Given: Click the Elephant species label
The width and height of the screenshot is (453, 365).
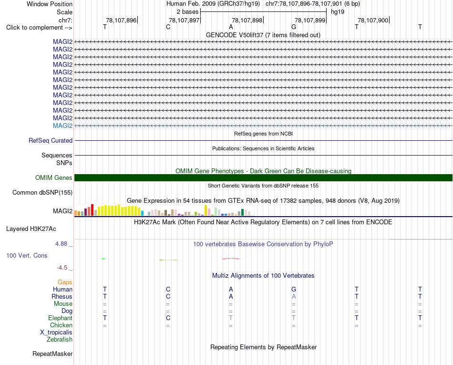Looking at the screenshot, I should 61,318.
